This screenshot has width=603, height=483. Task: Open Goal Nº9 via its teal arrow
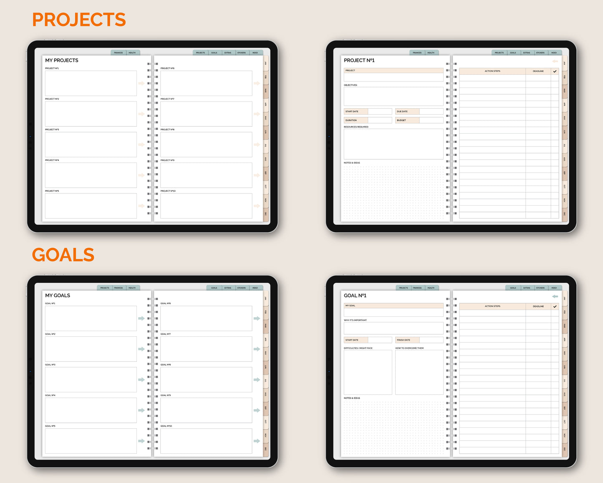[257, 410]
